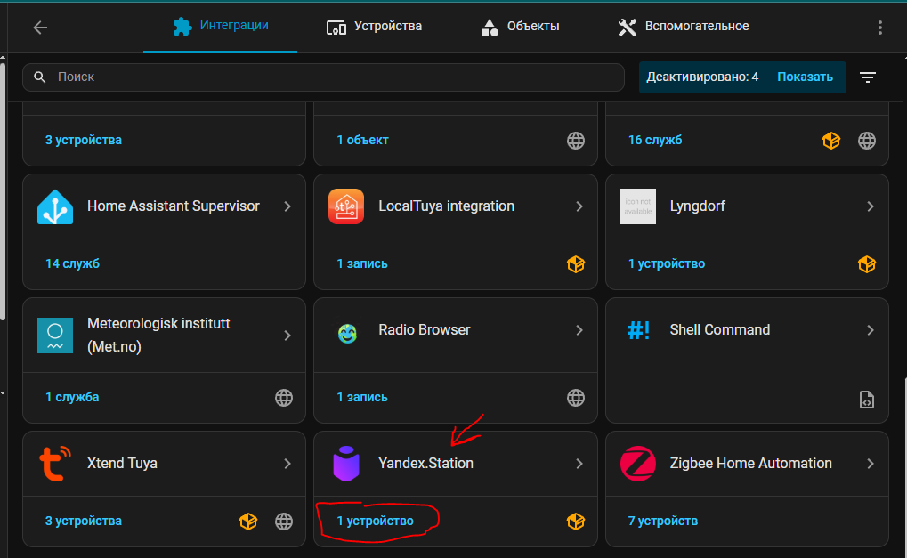The image size is (907, 558).
Task: Open Yandex.Station's 1 устройство link
Action: click(375, 521)
